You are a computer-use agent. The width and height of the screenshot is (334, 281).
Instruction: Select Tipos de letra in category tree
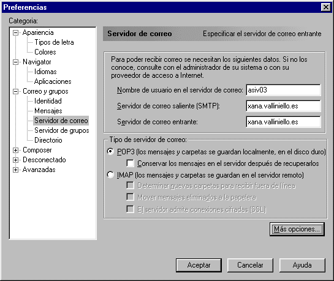pos(54,42)
